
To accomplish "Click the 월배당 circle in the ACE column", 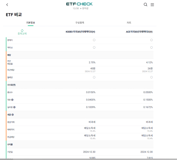I will click(x=152, y=77).
